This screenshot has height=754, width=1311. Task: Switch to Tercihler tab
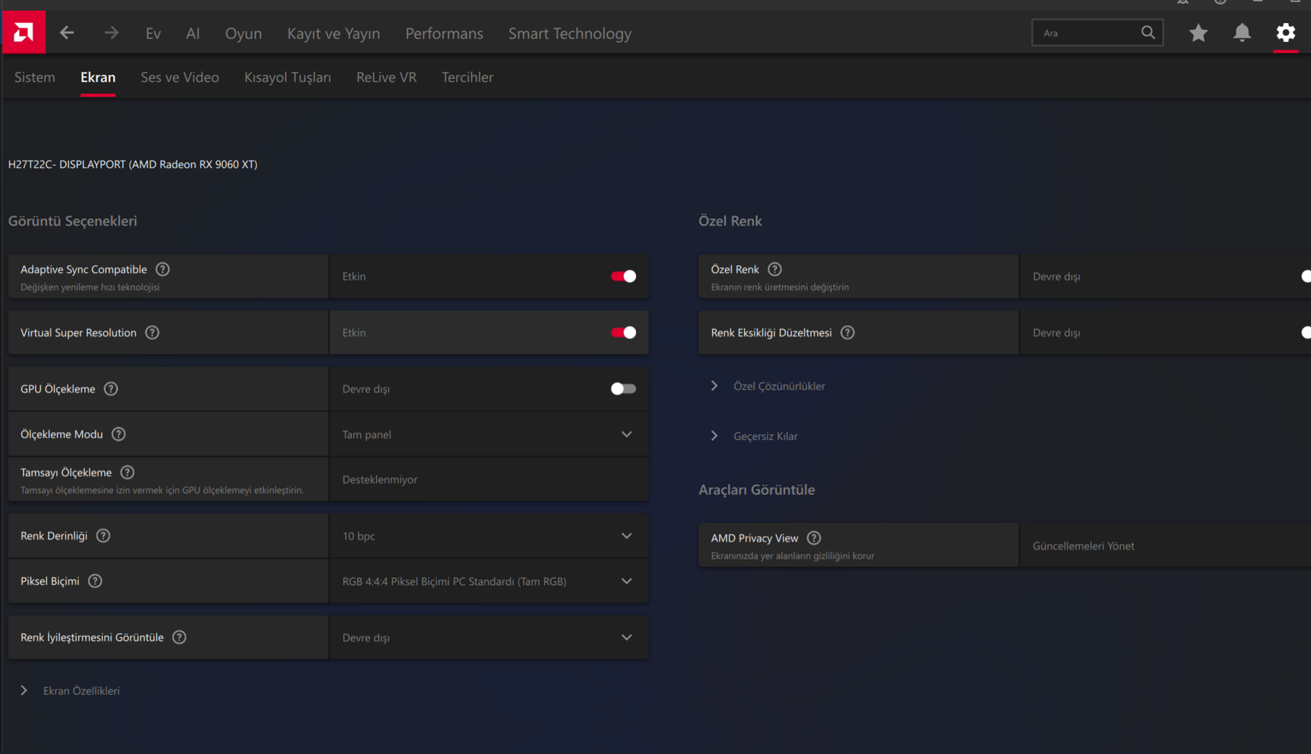(x=468, y=77)
